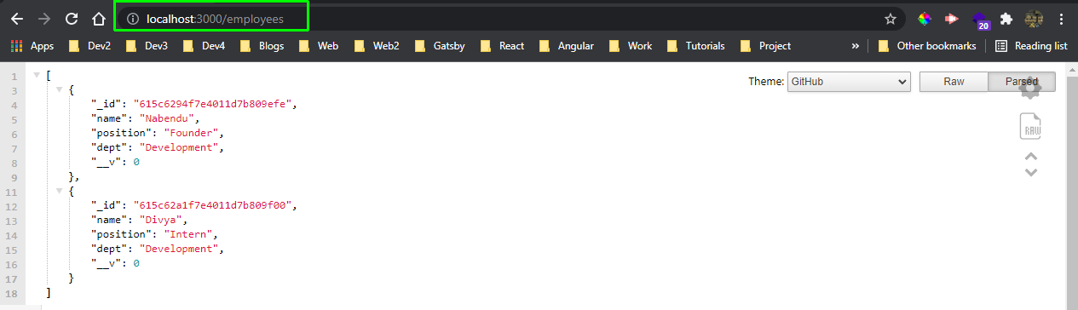Click the __v value 0 on line 8
The width and height of the screenshot is (1078, 310).
pyautogui.click(x=135, y=162)
